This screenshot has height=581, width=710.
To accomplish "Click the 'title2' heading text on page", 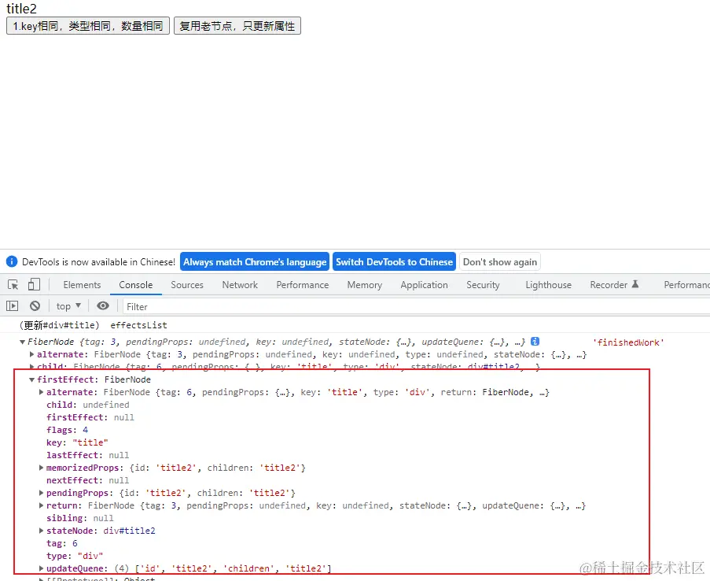I will [21, 8].
